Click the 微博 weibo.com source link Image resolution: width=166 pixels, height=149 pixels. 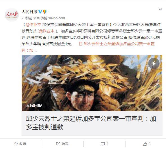[x=53, y=18]
